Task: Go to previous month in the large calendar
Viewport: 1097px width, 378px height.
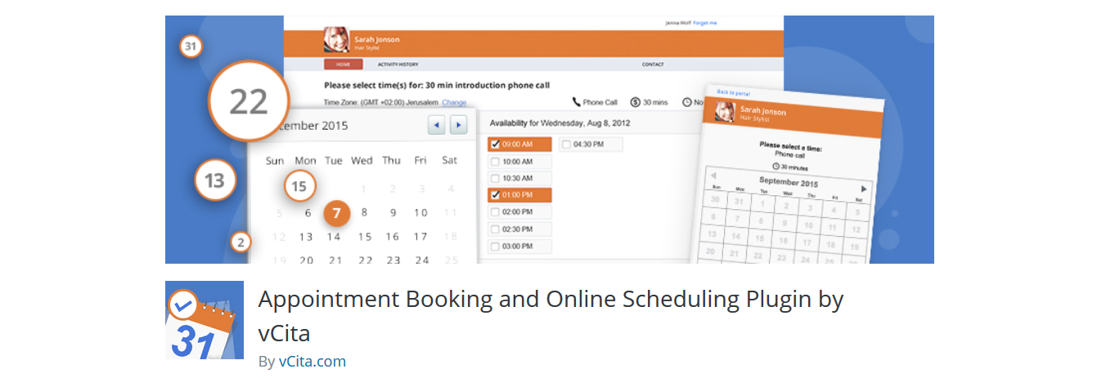Action: click(x=437, y=125)
